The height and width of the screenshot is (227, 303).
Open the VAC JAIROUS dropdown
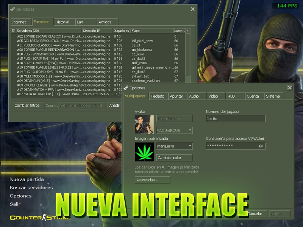[175, 131]
